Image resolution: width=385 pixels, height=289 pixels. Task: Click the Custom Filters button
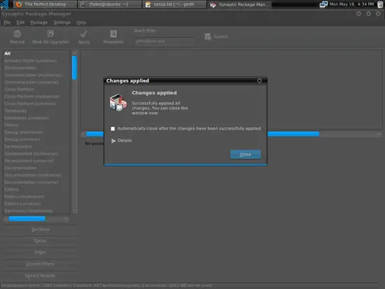41,264
